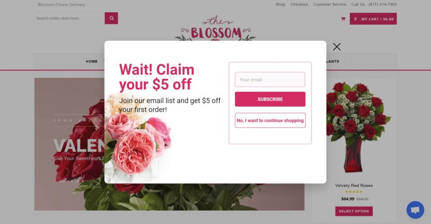Open the Customer Service link

click(x=329, y=5)
